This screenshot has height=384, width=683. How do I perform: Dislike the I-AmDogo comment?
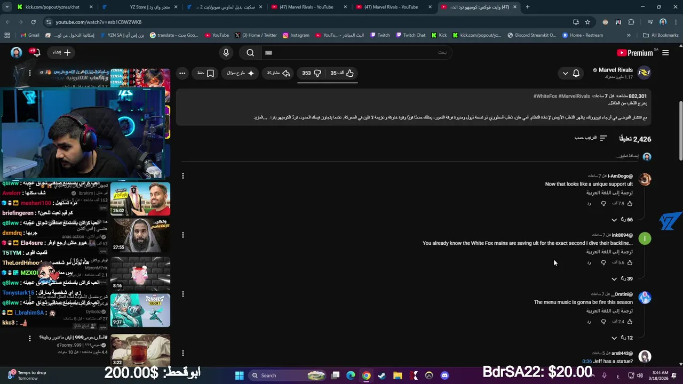coord(603,204)
